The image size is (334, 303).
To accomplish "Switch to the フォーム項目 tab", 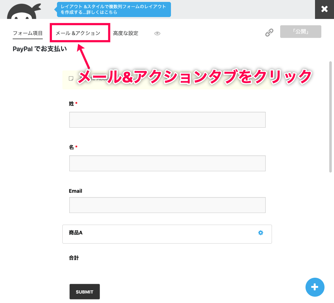I will click(x=28, y=33).
